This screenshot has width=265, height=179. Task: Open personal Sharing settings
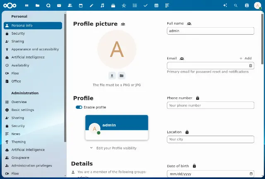33,41
